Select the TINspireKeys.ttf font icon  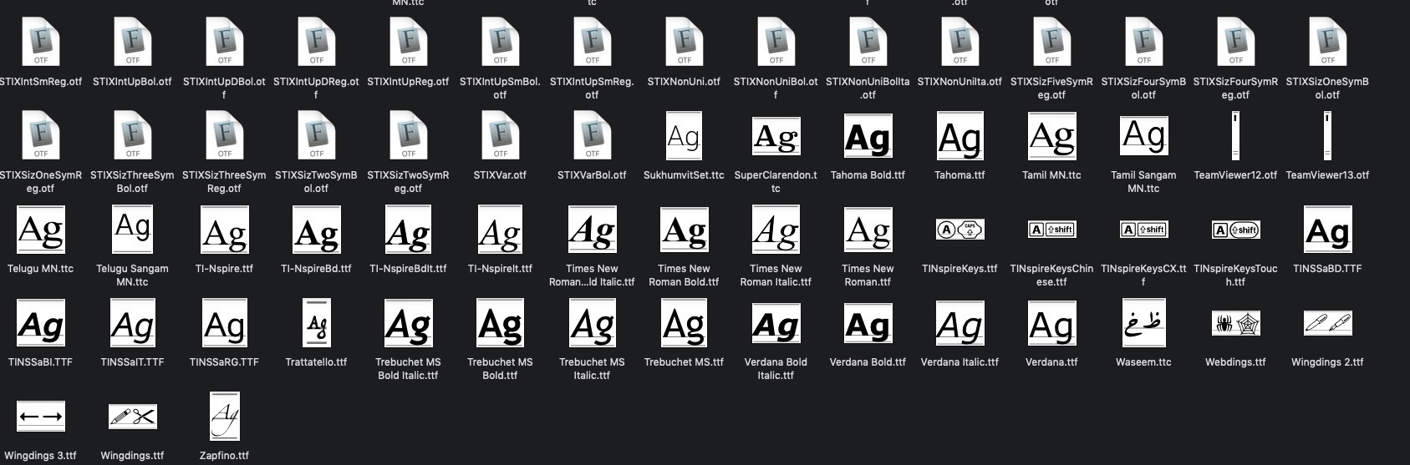(960, 230)
